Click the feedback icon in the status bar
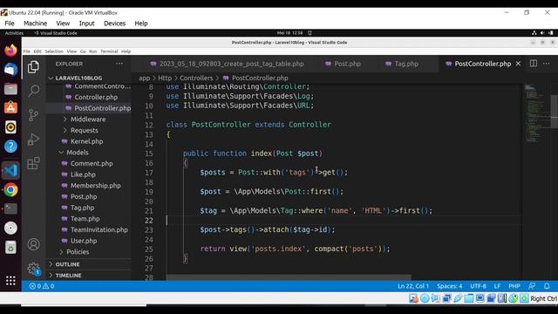 [532, 286]
